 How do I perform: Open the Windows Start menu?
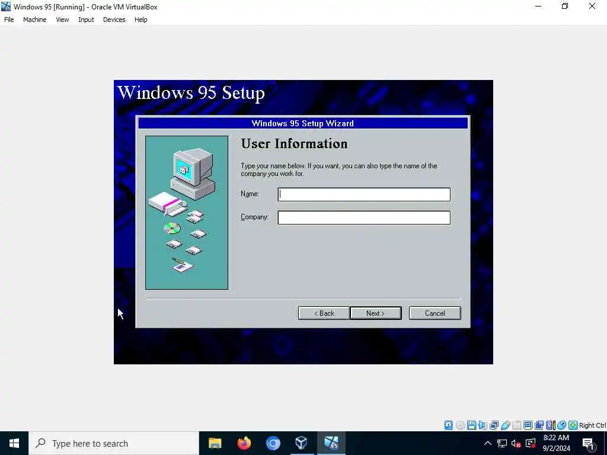(14, 443)
